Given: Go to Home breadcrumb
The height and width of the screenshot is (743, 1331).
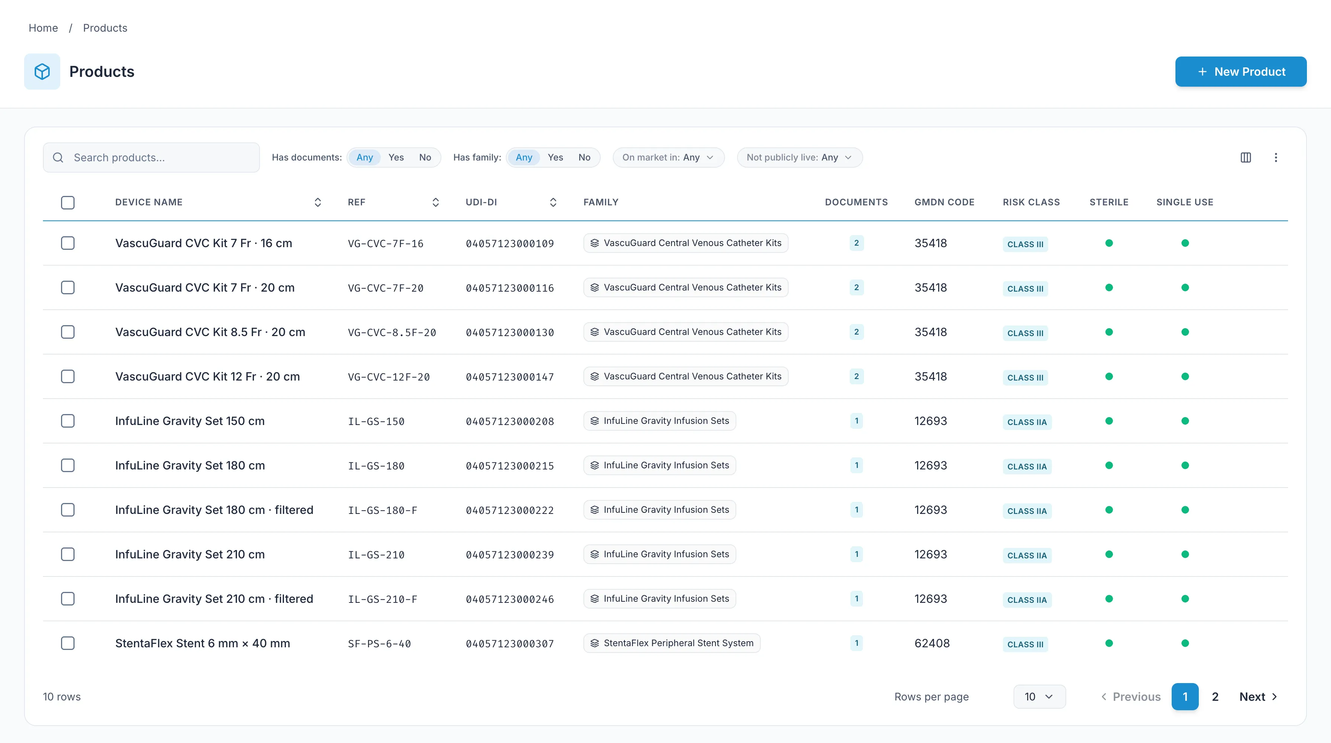Looking at the screenshot, I should coord(43,28).
